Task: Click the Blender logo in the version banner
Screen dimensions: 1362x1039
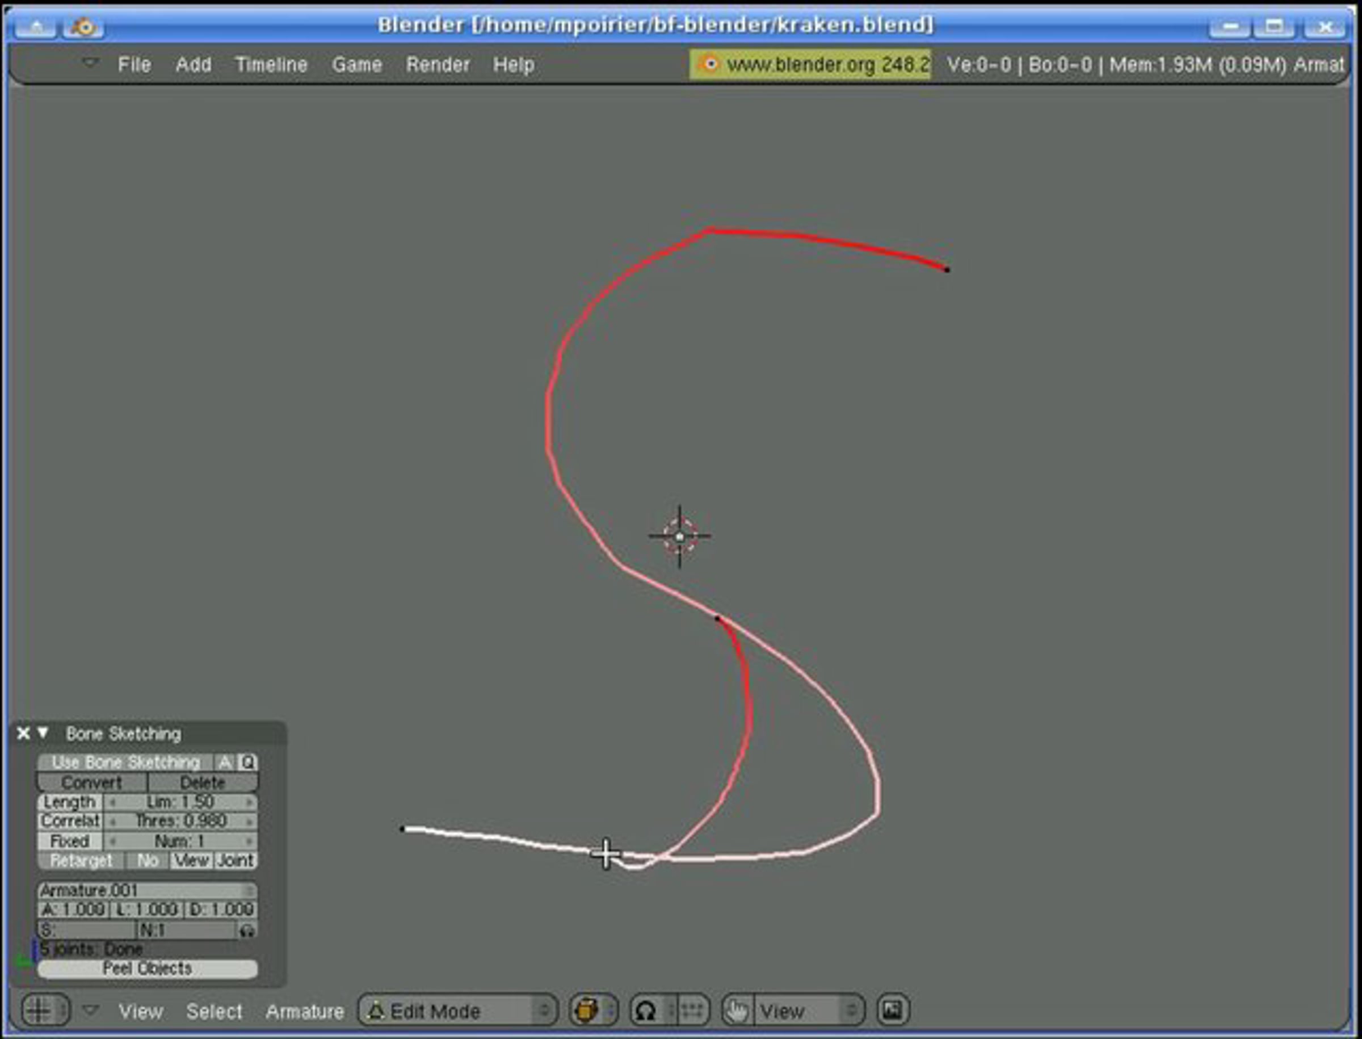Action: click(710, 64)
